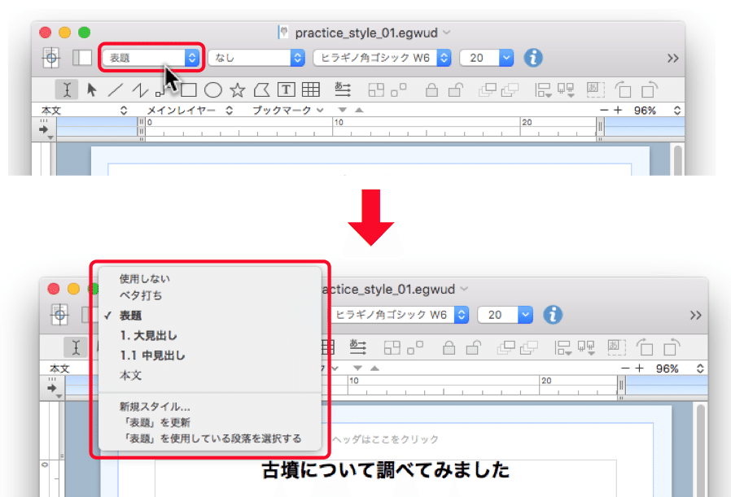Rotate object right in upper window toolbar

coord(650,89)
